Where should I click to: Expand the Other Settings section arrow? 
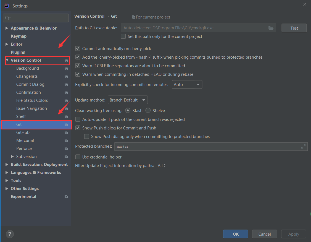(7, 189)
